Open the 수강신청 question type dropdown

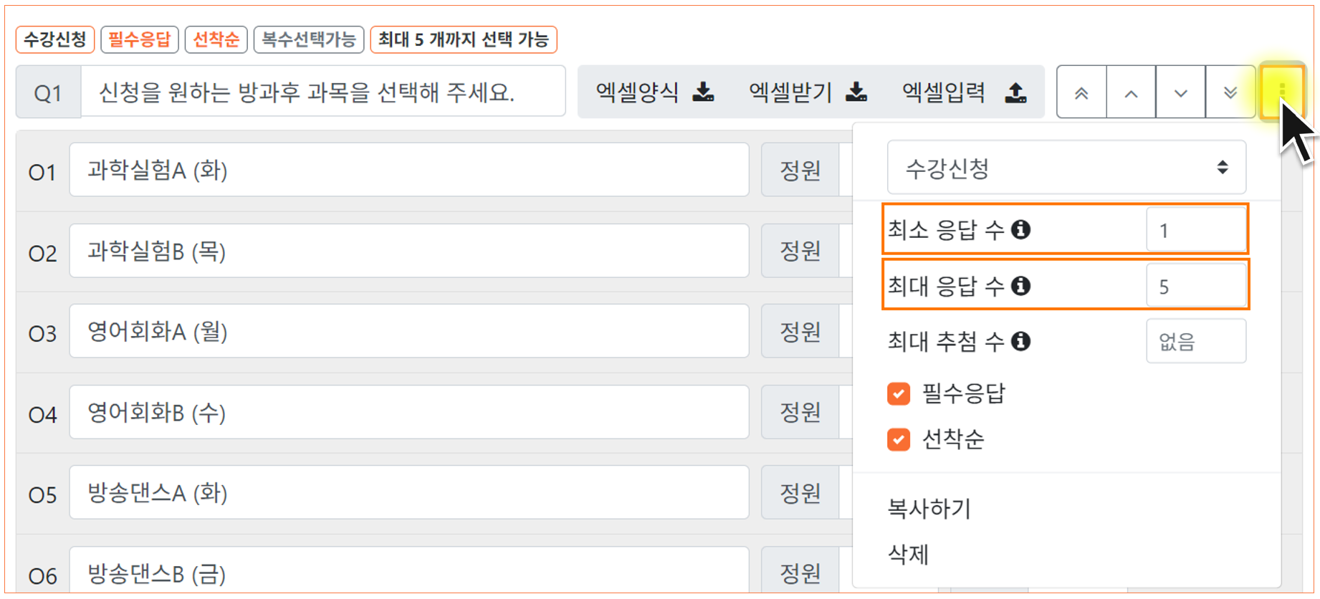point(1066,168)
